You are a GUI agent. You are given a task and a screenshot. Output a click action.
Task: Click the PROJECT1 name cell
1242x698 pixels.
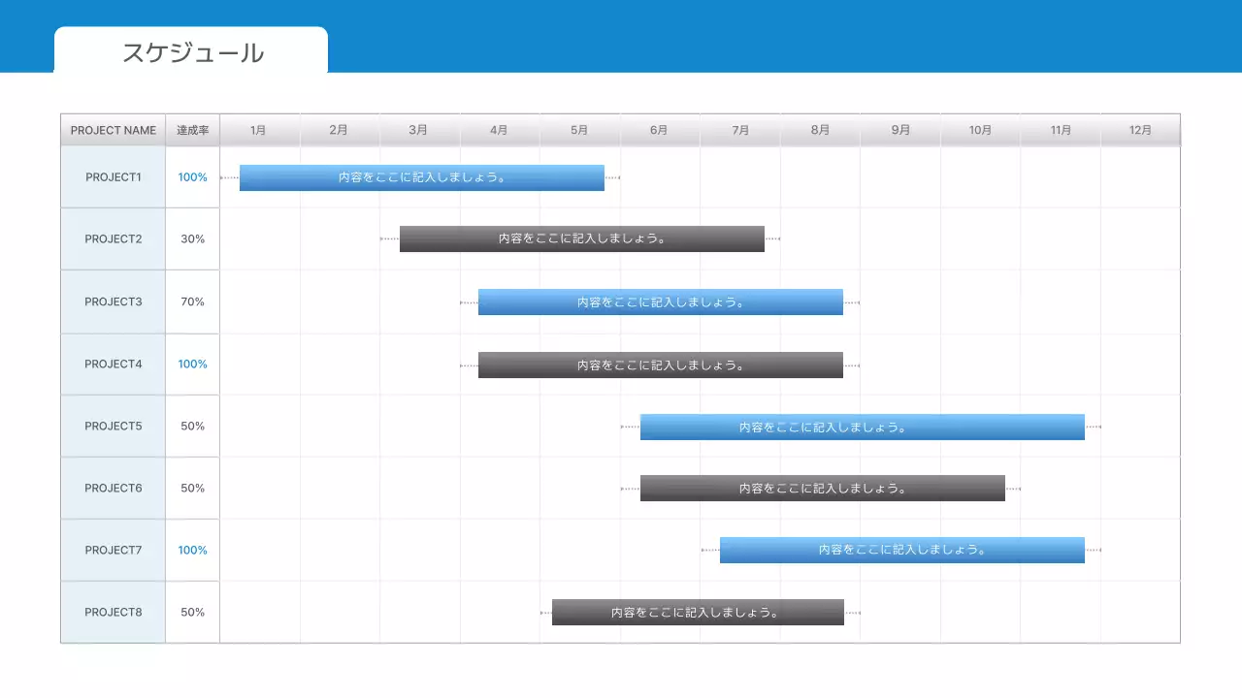(114, 177)
